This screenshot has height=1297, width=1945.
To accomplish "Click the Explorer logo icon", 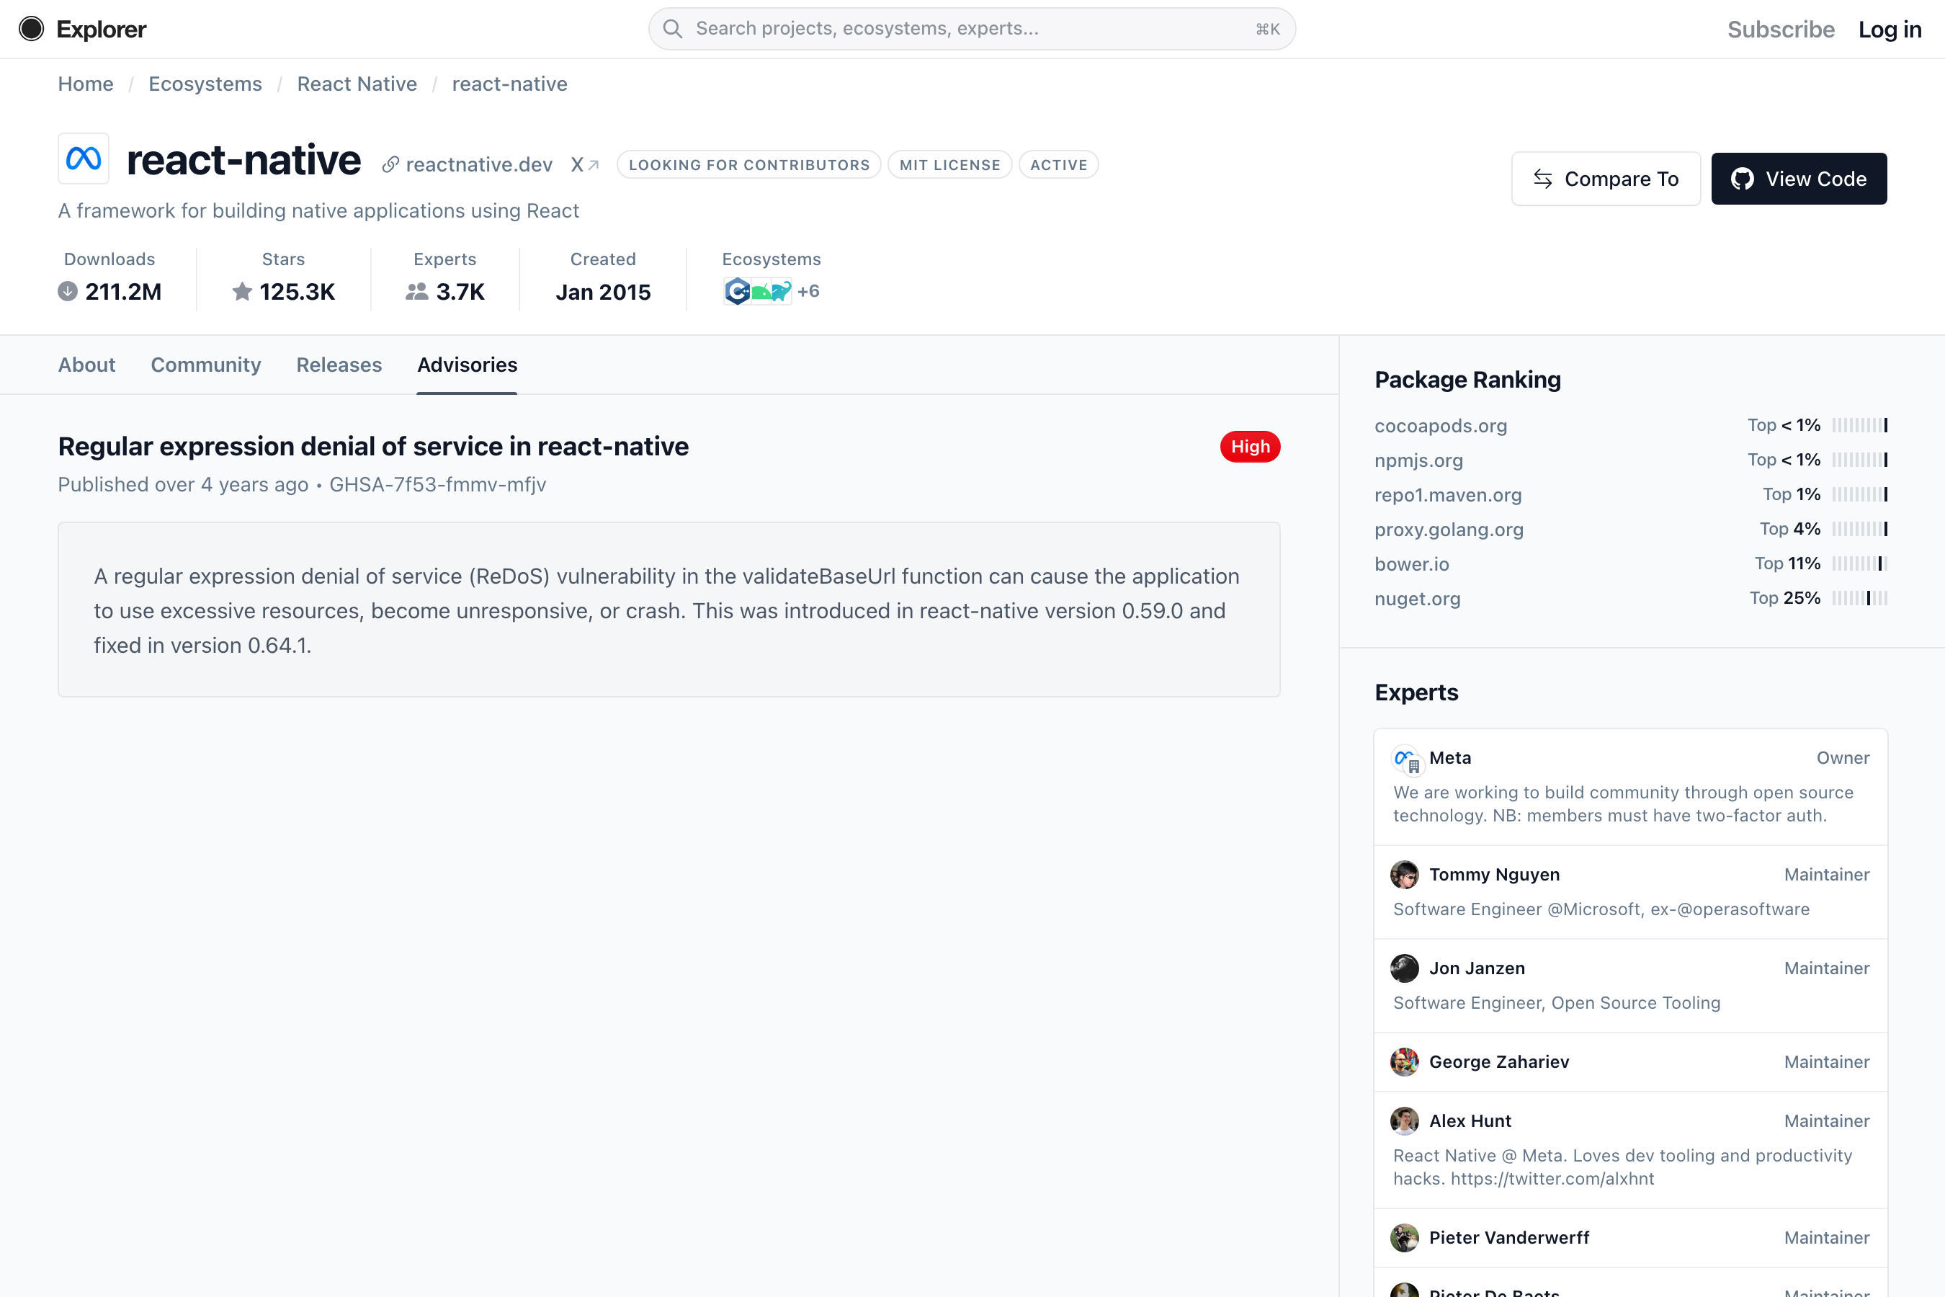I will coord(32,29).
